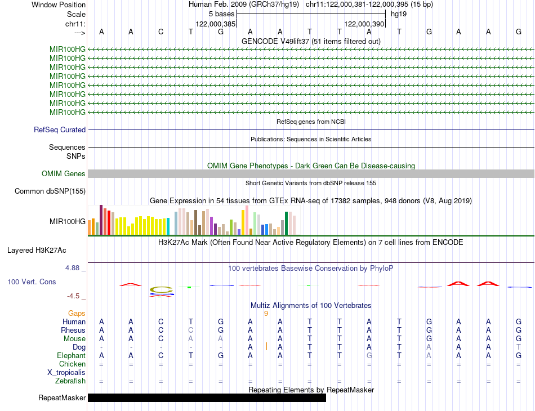The width and height of the screenshot is (535, 411).
Task: Open the RefSeq genes from NCBI title
Action: click(x=311, y=122)
